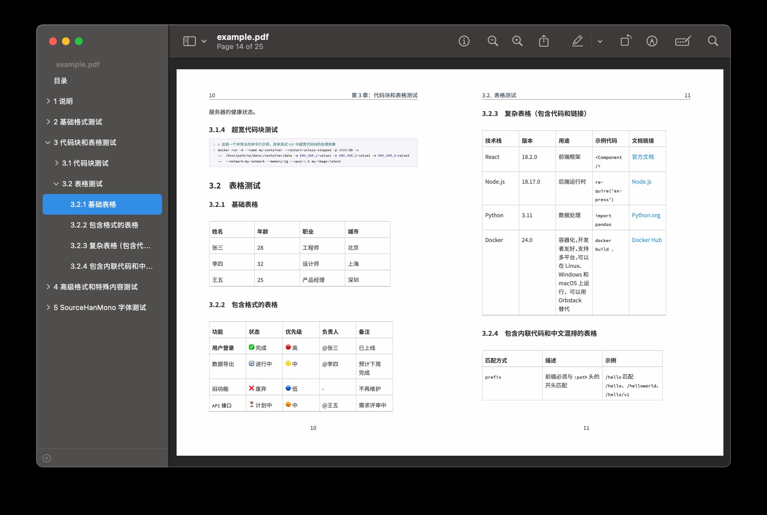Select the highlight pen tool
The height and width of the screenshot is (515, 767).
(x=577, y=41)
